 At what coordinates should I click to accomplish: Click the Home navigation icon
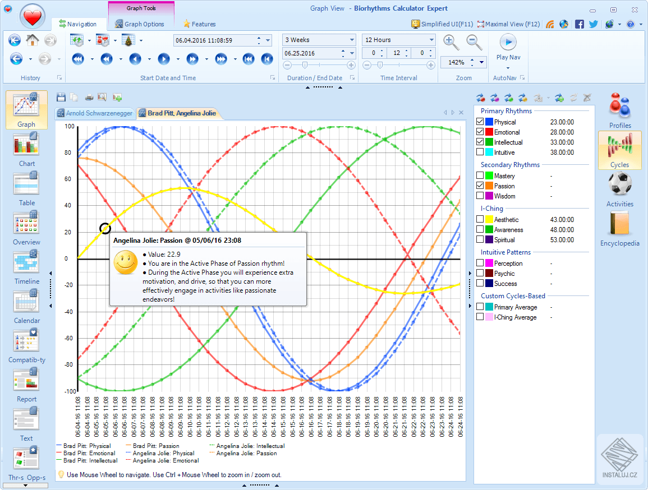(x=33, y=40)
